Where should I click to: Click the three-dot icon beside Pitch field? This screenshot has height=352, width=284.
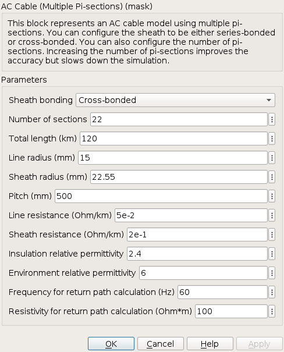click(272, 196)
